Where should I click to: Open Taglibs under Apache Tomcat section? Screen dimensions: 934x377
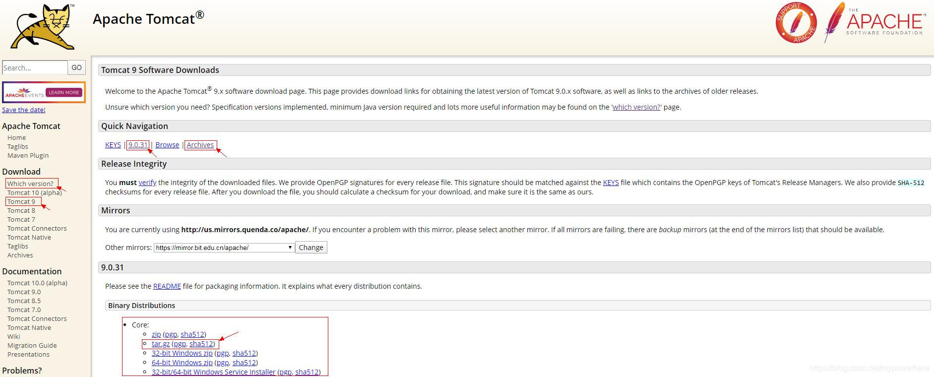point(18,146)
